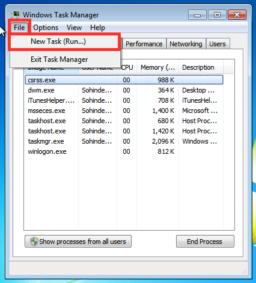Click the End Process button
This screenshot has height=283, width=256.
pos(205,242)
